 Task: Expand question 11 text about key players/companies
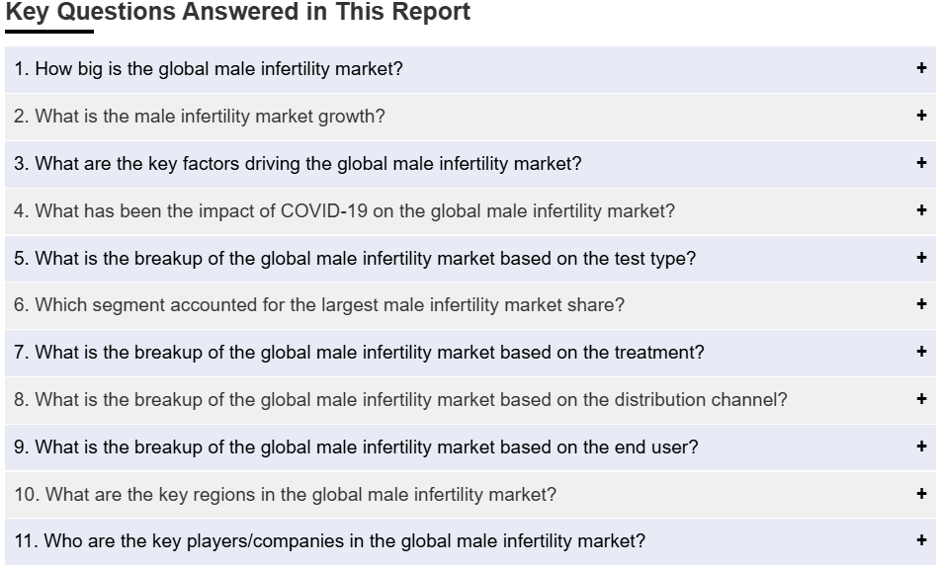[x=329, y=541]
